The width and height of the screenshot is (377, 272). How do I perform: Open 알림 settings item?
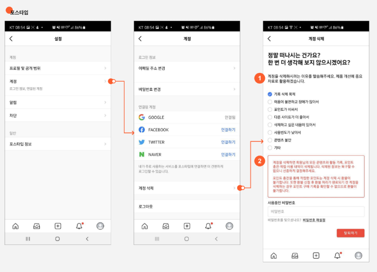pyautogui.click(x=58, y=103)
